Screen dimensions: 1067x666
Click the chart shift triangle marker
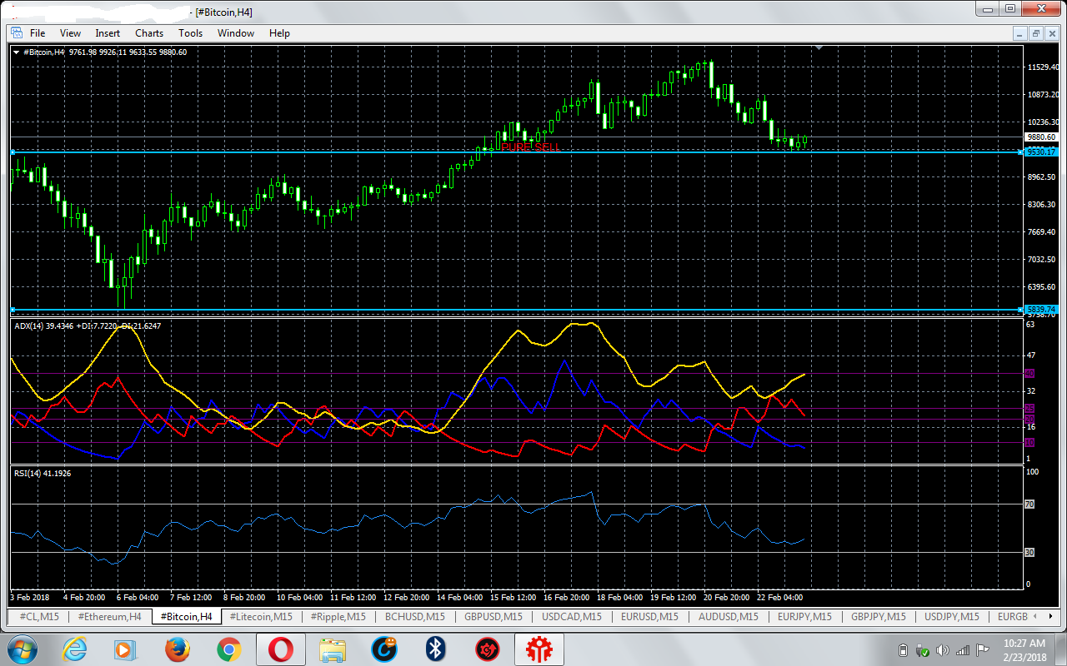(x=819, y=48)
